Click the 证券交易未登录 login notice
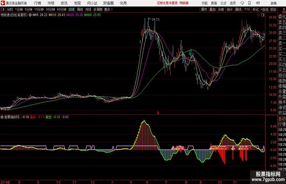Viewport: 286px width, 184px height. [x=167, y=3]
